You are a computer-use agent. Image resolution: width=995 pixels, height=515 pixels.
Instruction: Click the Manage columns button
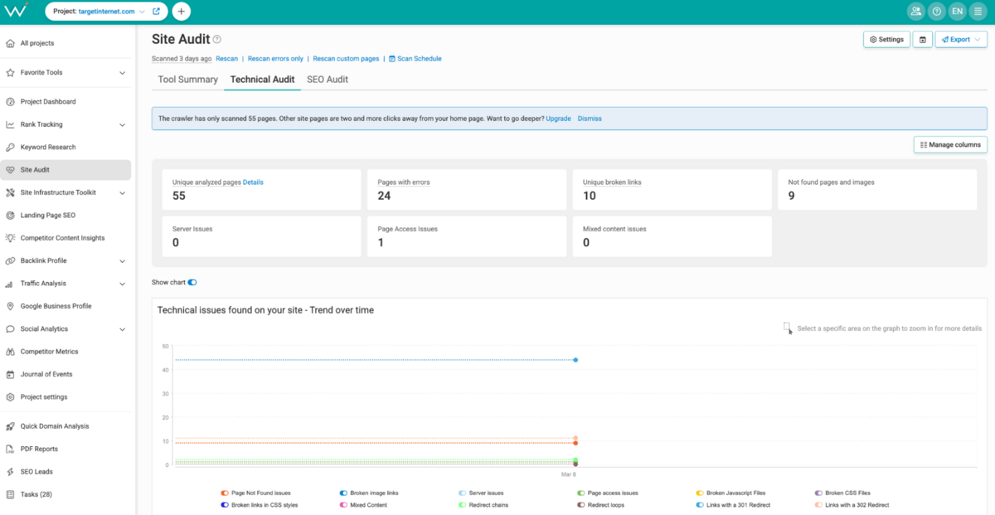[950, 144]
